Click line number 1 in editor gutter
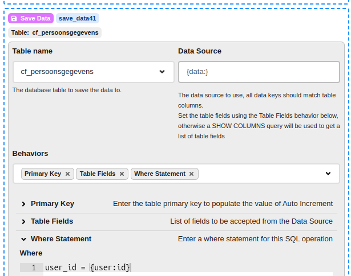 pyautogui.click(x=34, y=267)
